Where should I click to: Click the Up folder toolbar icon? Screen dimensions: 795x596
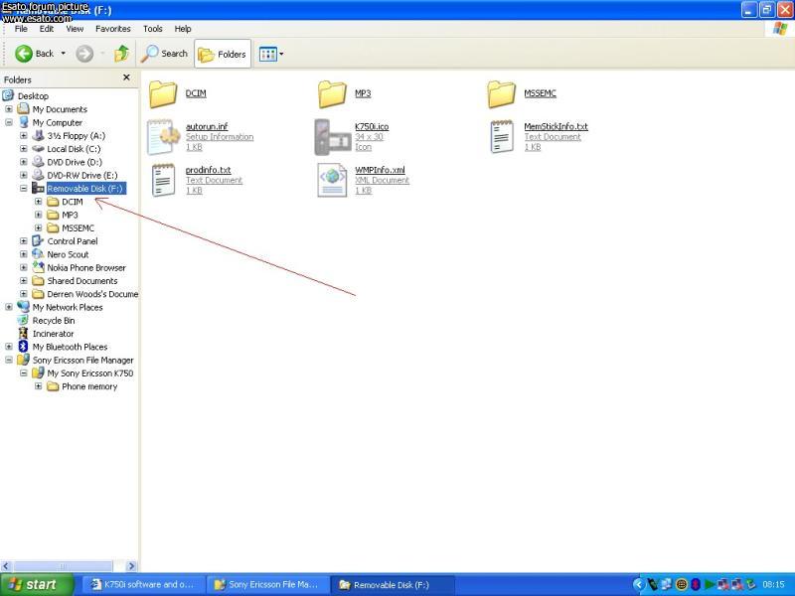(121, 54)
